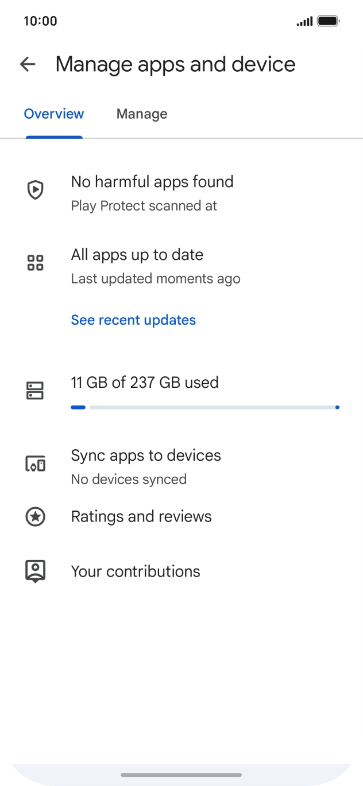Open See recent updates link
Image resolution: width=363 pixels, height=786 pixels.
pos(133,320)
